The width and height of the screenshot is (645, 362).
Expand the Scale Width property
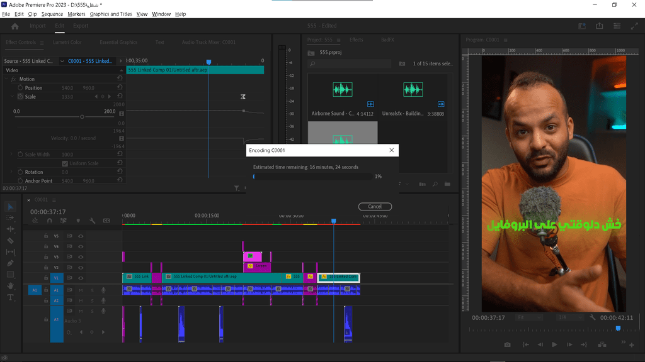click(11, 155)
